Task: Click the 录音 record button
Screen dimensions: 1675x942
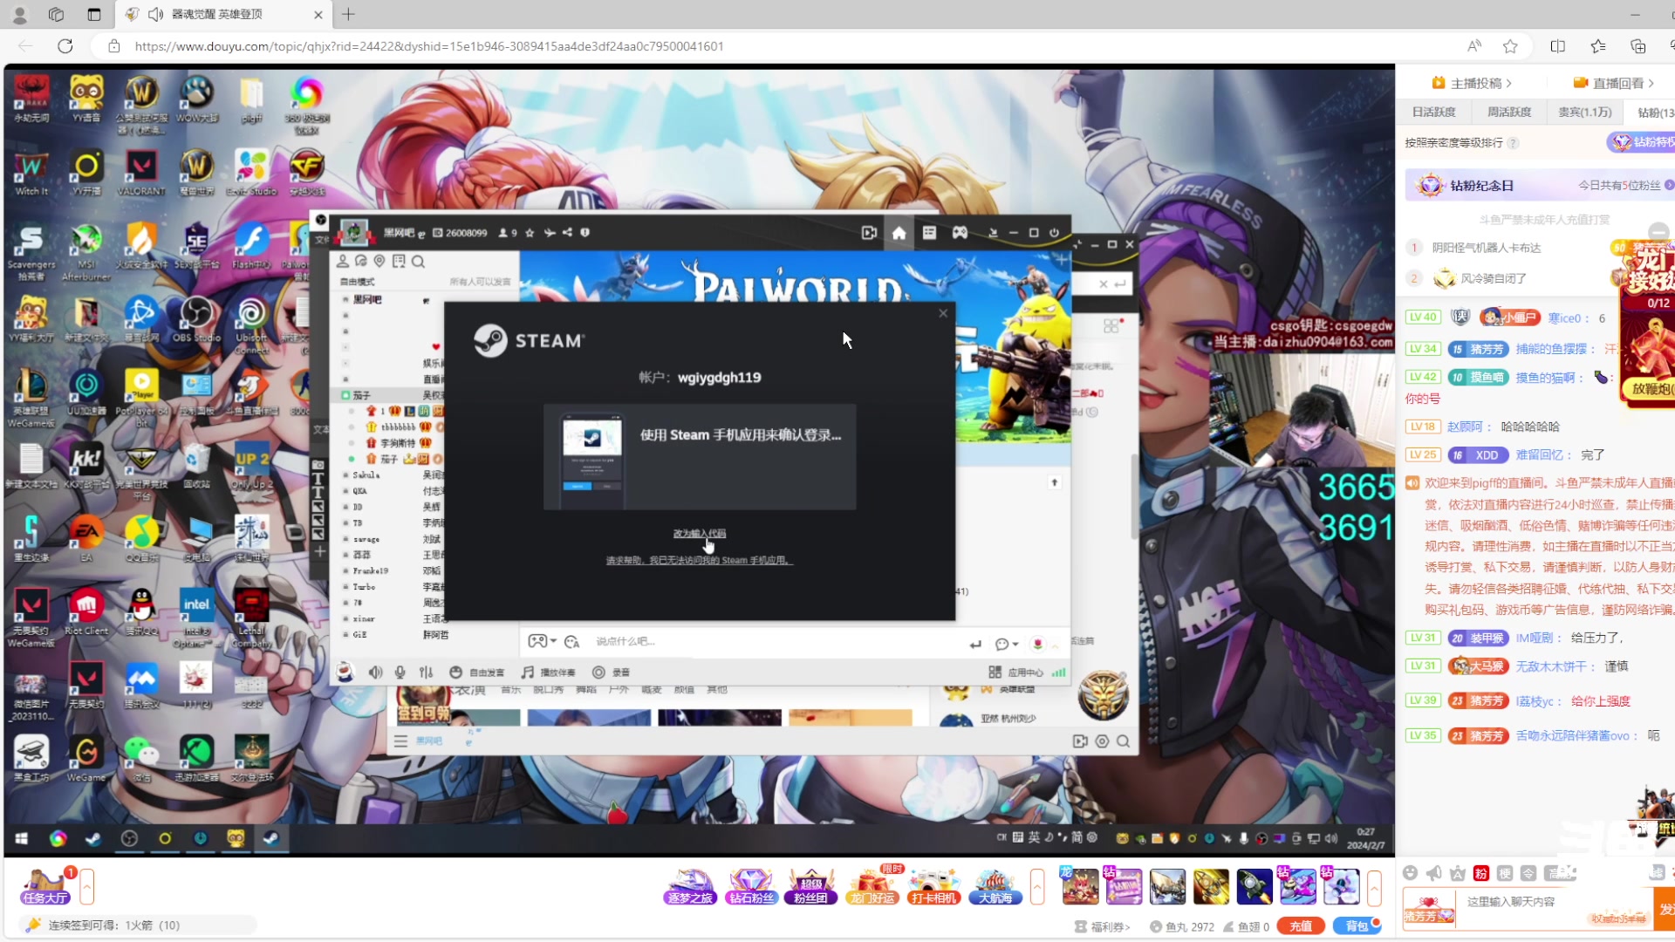Action: click(x=611, y=672)
